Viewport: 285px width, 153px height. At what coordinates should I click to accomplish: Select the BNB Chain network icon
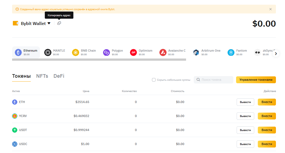(x=75, y=52)
